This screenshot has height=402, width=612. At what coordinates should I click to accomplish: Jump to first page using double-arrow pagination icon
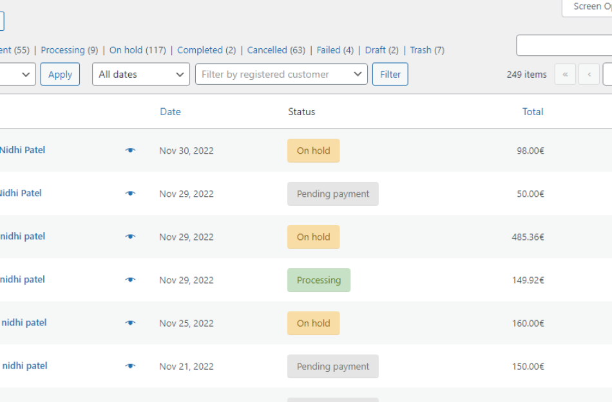tap(565, 74)
